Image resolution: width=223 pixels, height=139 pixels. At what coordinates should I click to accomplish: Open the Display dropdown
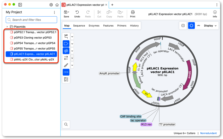pos(210,26)
